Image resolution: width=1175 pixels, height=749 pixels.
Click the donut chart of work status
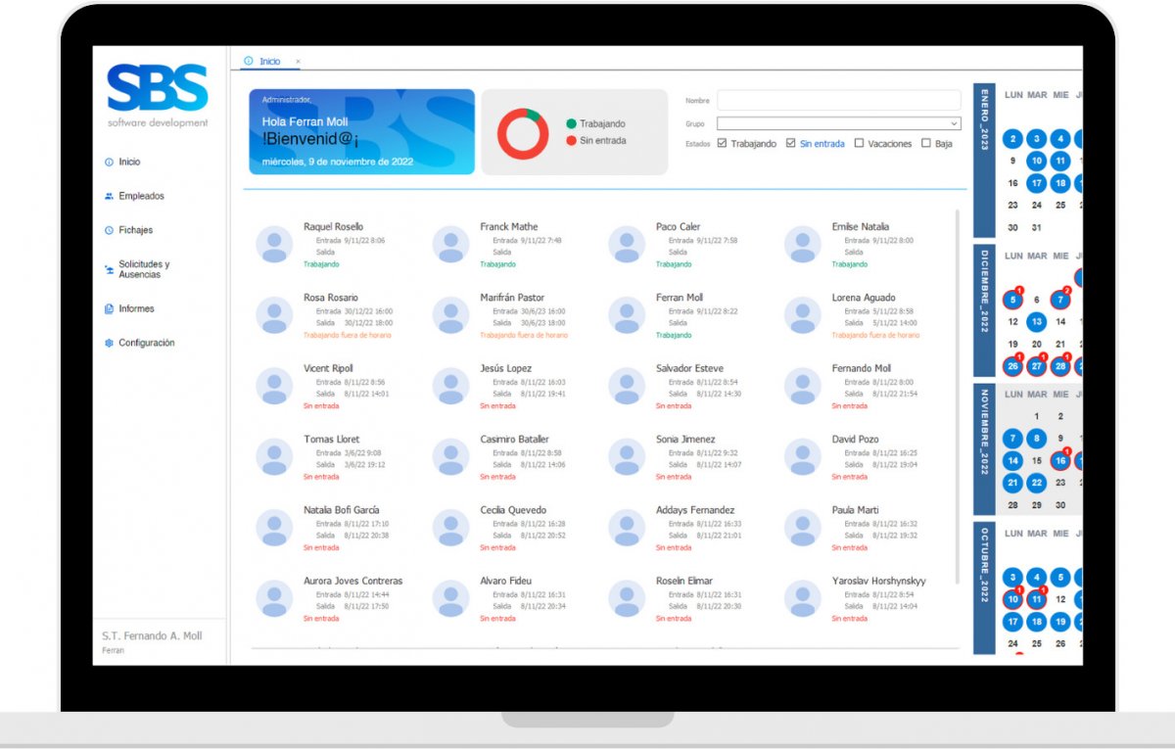point(523,133)
